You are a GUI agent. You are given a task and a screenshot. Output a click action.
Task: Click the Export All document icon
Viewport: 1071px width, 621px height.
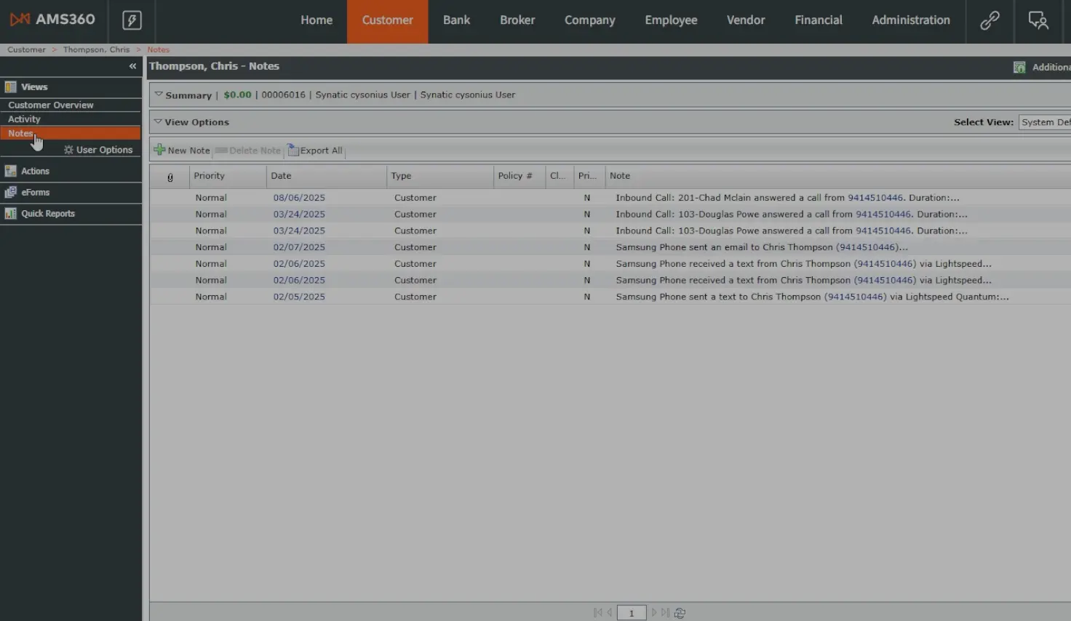(x=293, y=150)
